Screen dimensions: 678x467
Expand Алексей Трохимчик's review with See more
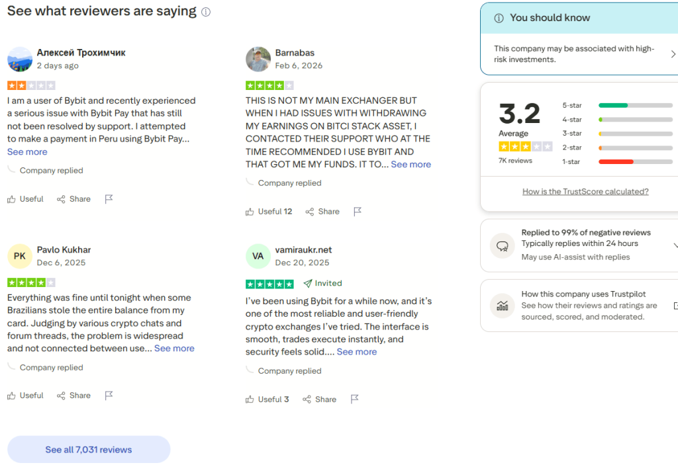(x=27, y=151)
